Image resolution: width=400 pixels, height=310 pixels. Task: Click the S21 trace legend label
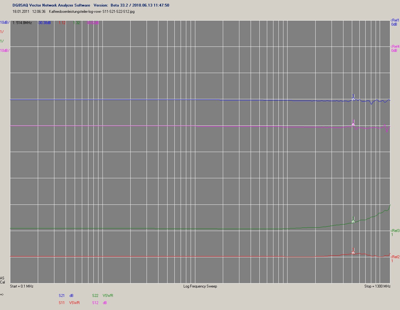(62, 295)
